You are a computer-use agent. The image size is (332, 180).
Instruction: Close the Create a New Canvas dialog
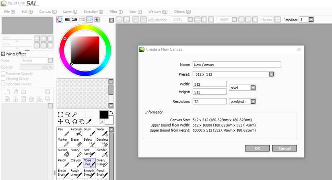299,49
